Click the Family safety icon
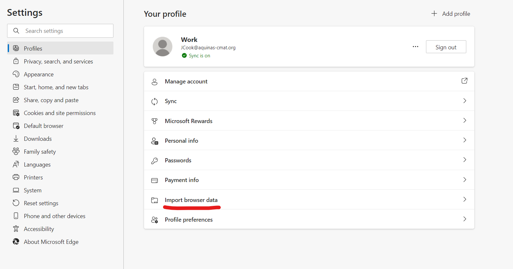The width and height of the screenshot is (513, 269). (16, 151)
